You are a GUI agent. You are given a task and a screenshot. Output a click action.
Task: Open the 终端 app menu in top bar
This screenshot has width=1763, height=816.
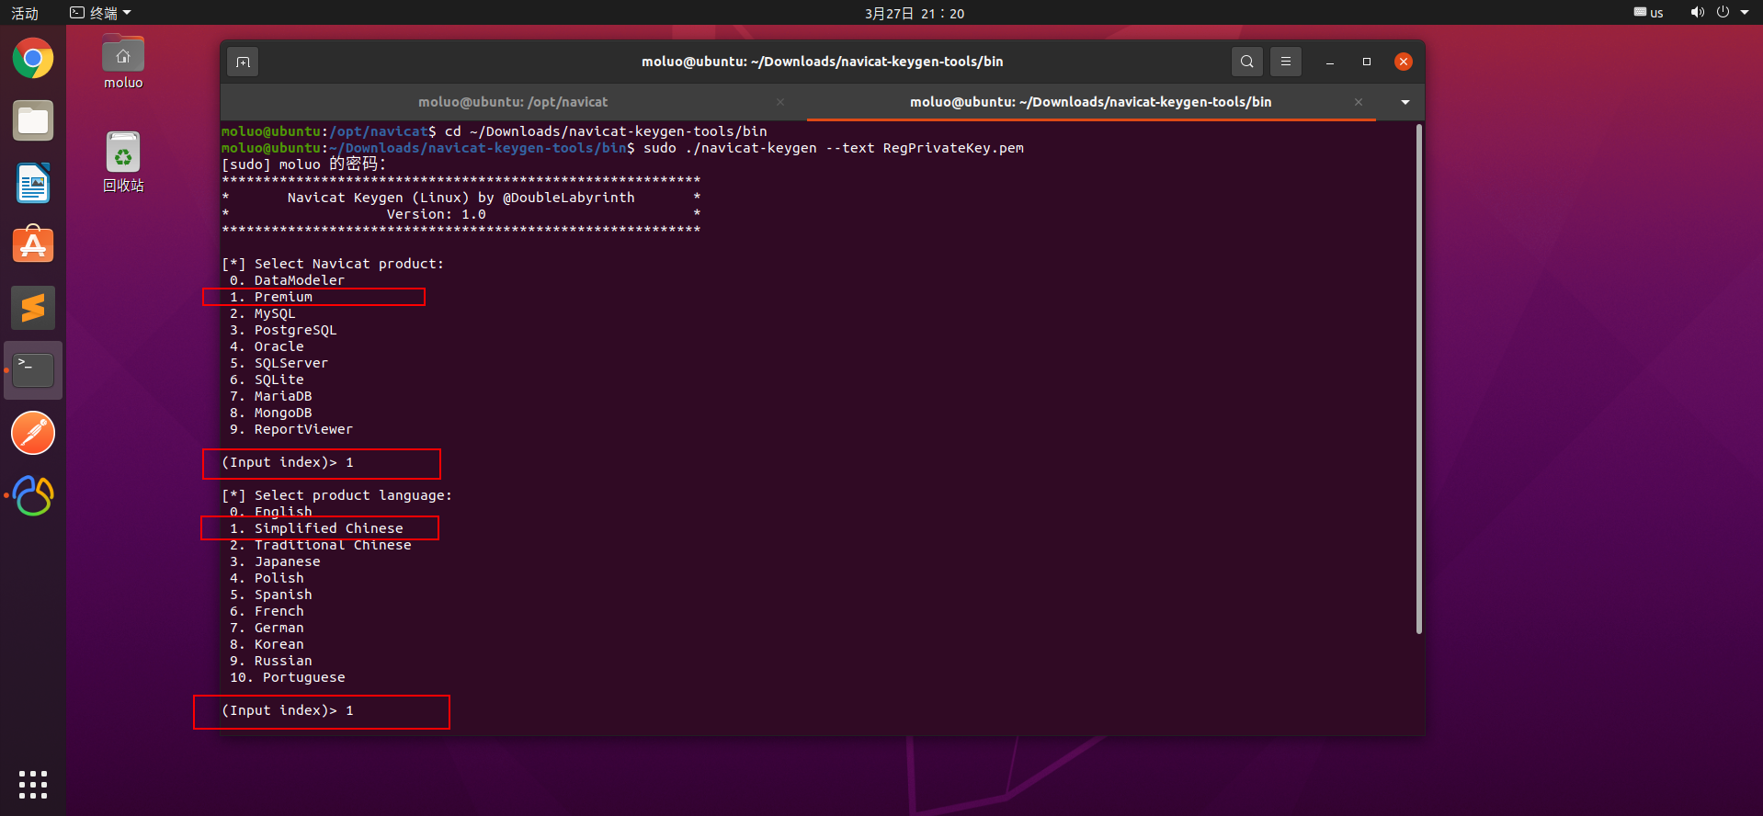pos(101,13)
